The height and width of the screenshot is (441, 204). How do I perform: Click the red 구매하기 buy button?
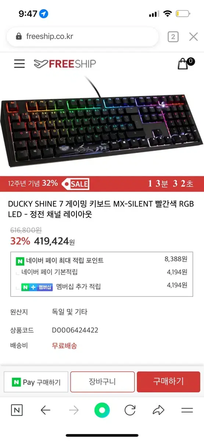tap(168, 382)
